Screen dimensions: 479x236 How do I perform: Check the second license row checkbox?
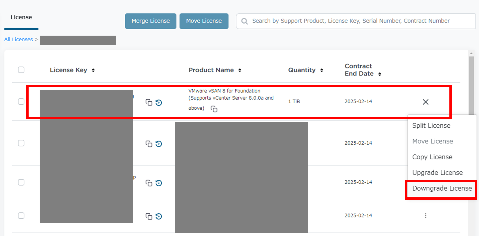(21, 143)
